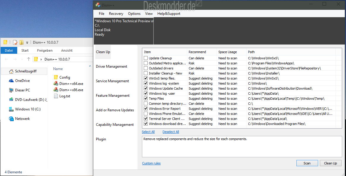Open the File menu in Dism++

point(102,14)
